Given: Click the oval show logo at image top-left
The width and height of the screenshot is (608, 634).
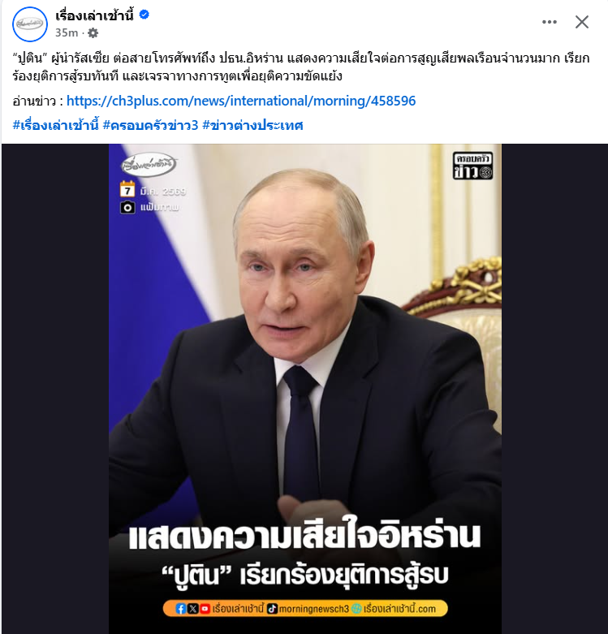Looking at the screenshot, I should (x=148, y=165).
